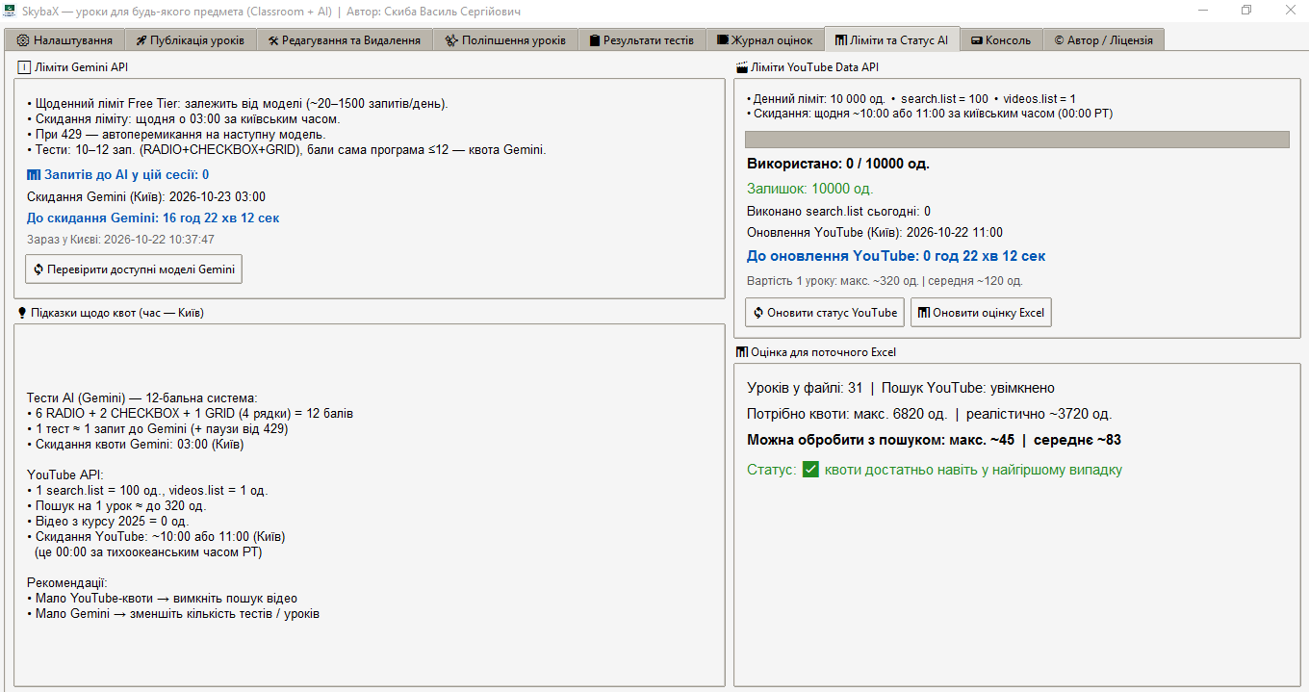Go to the Редагування та Видалення tab

[345, 40]
